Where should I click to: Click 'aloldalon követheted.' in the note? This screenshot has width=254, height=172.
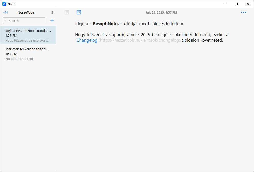202,40
